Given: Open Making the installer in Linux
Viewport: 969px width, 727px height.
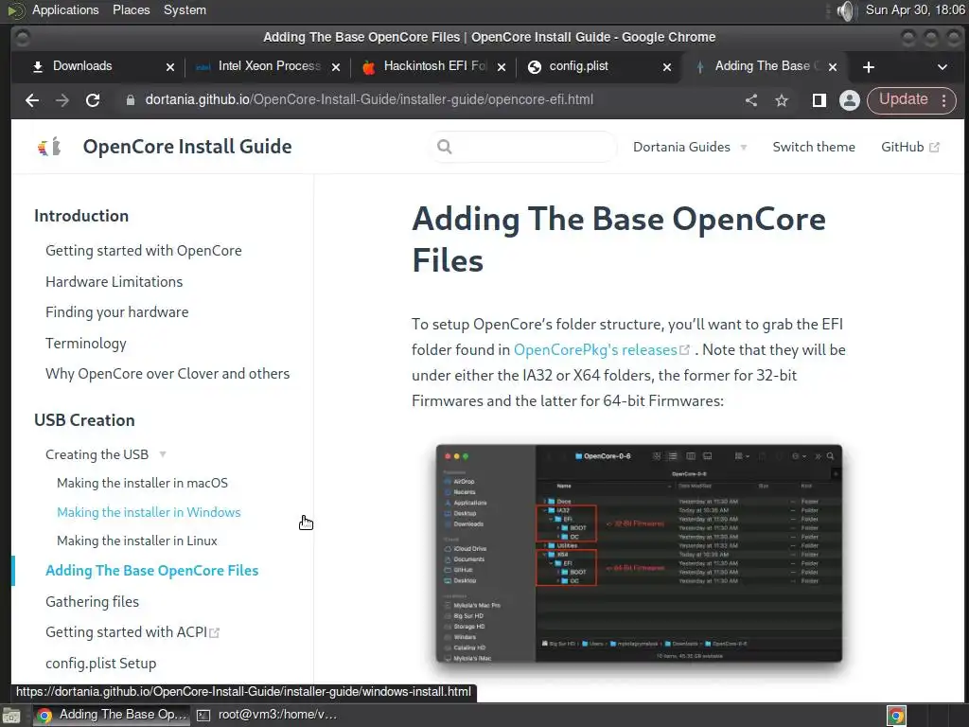Looking at the screenshot, I should click(x=137, y=541).
